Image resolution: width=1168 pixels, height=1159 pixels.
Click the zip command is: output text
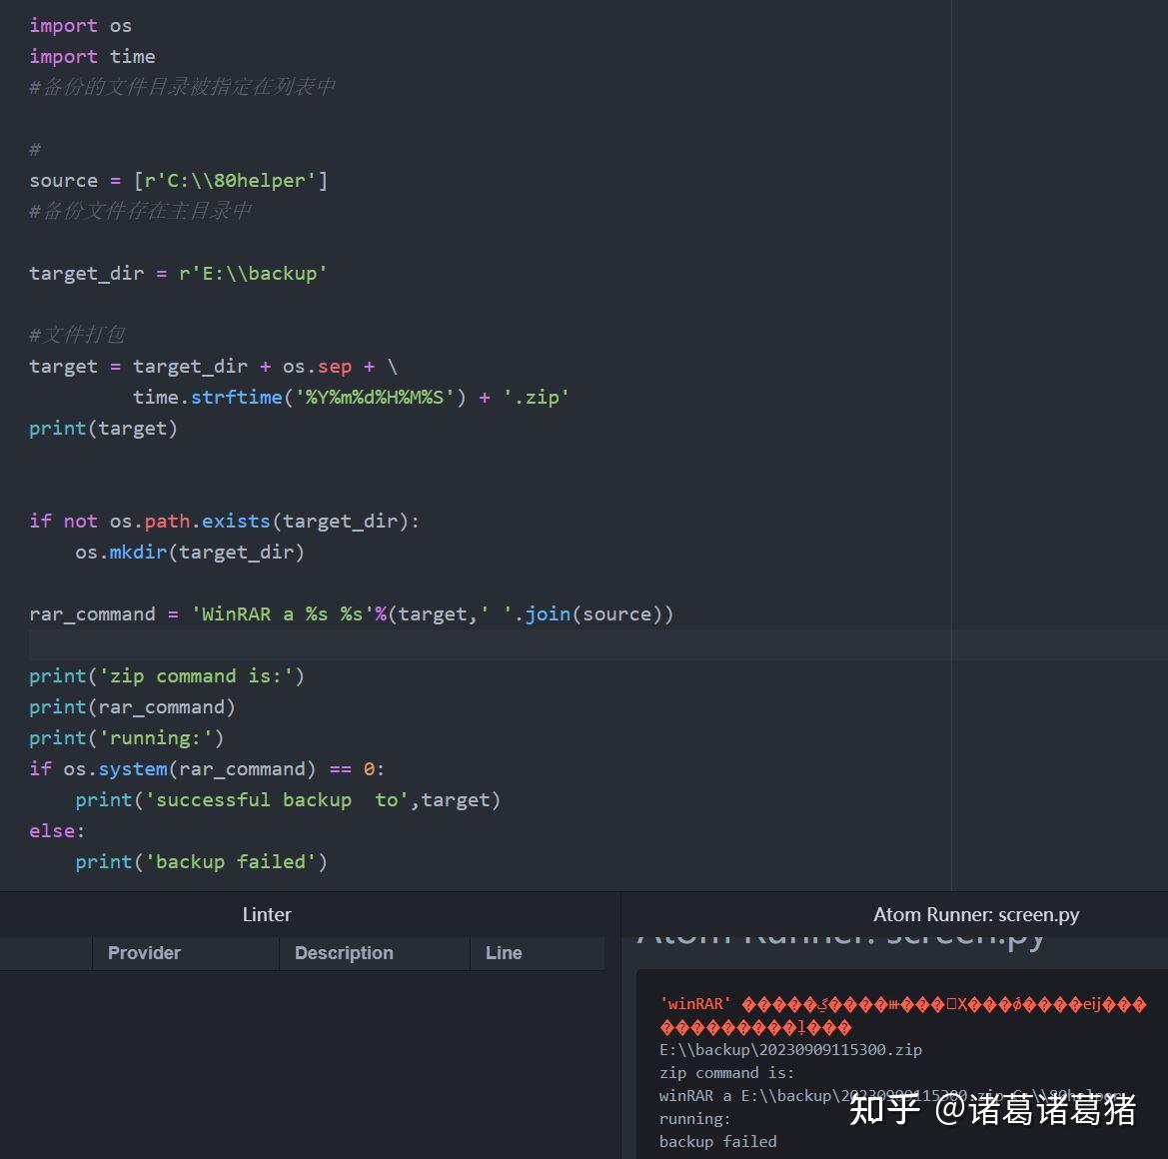coord(726,1072)
